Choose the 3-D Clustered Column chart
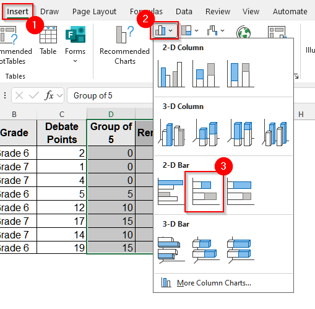This screenshot has width=315, height=309. pyautogui.click(x=171, y=133)
